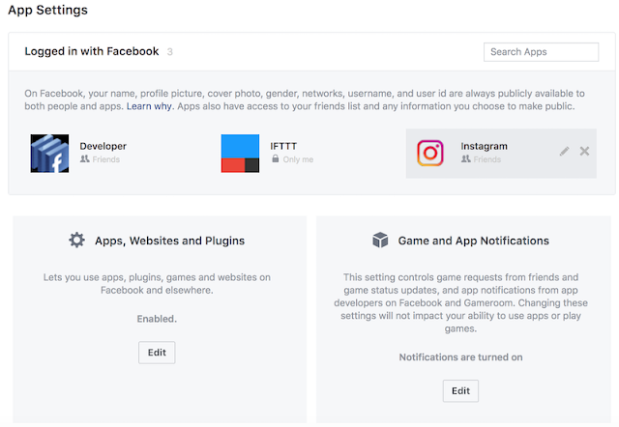
Task: Select the IFTTT app name
Action: [x=283, y=146]
